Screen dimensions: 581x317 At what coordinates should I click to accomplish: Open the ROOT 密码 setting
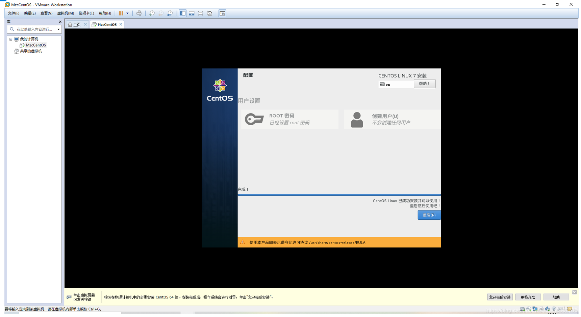(290, 119)
